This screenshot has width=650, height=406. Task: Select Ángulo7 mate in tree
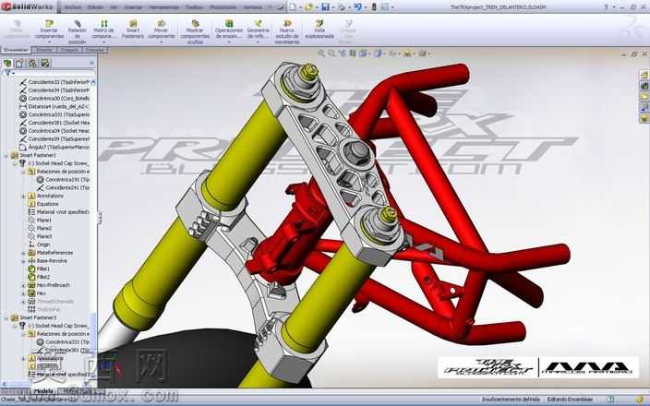pos(54,147)
